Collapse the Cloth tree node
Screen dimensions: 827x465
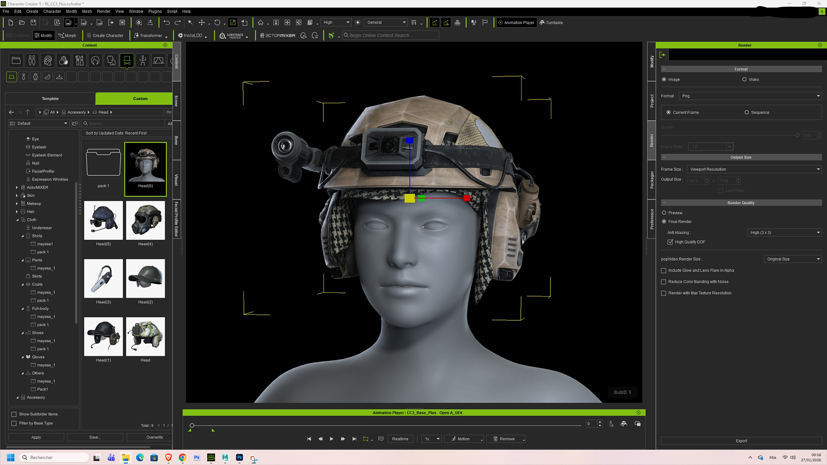click(18, 220)
